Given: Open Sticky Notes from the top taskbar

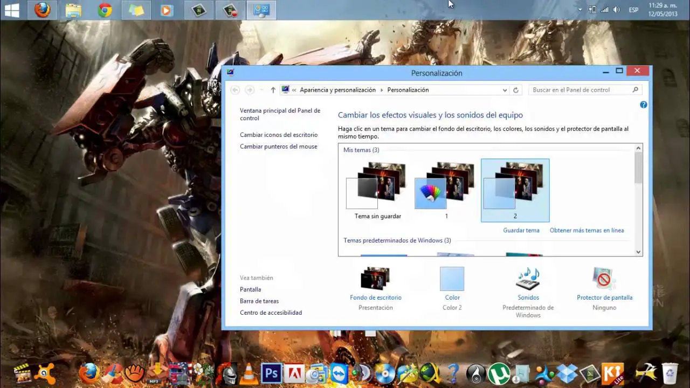Looking at the screenshot, I should coord(136,10).
